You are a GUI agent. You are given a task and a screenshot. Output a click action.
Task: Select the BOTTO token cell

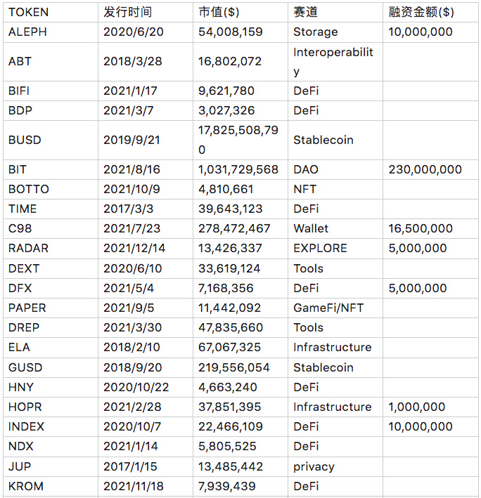tap(51, 189)
